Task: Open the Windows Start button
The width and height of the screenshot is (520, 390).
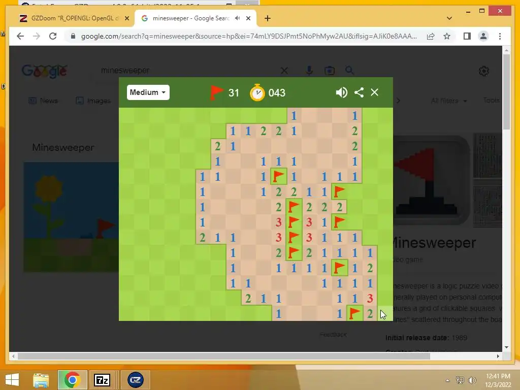Action: pos(12,380)
